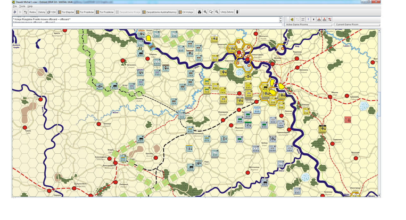
Task: Click the undo last move icon
Action: click(x=15, y=12)
